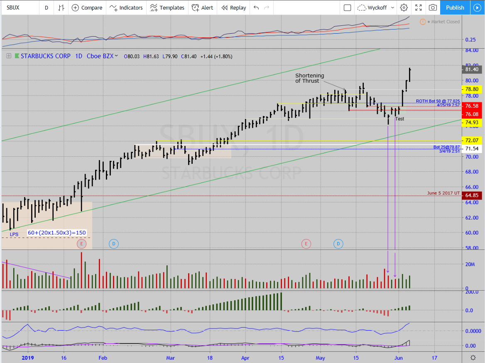Viewport: 485px width, 363px height.
Task: Click the Publish button
Action: click(455, 7)
